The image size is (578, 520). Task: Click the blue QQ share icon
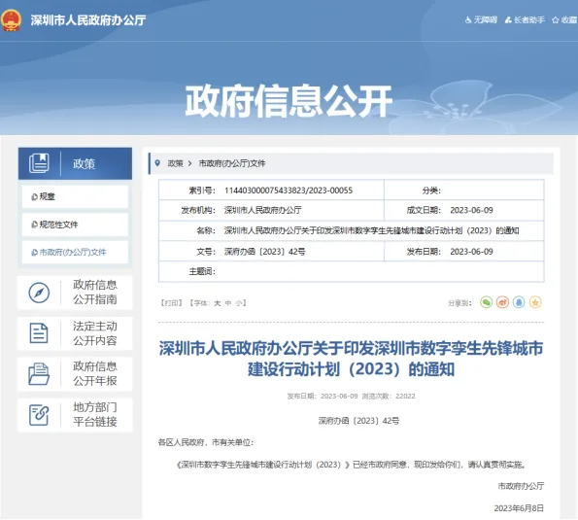(519, 302)
